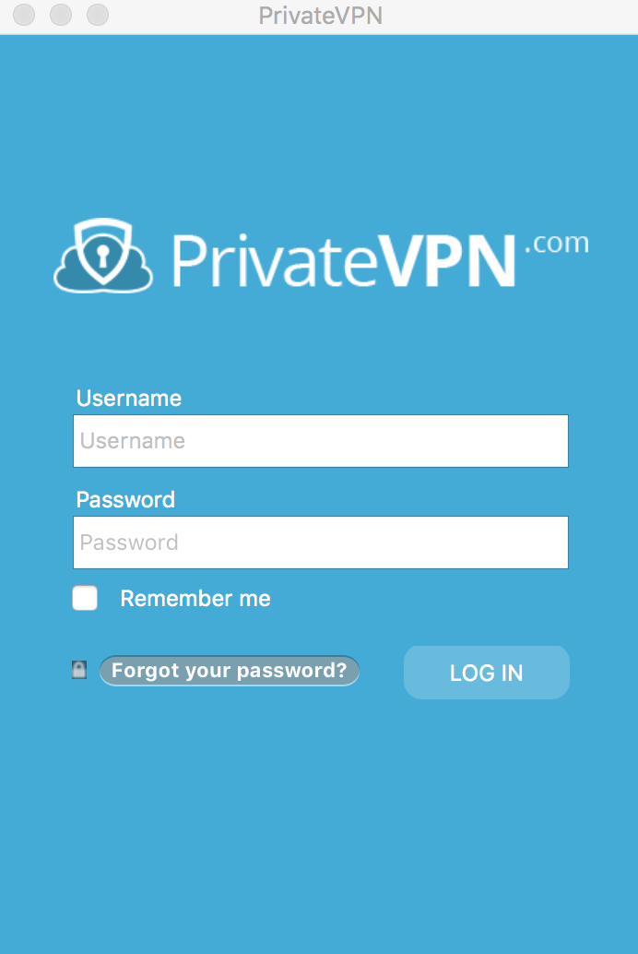This screenshot has height=954, width=638.
Task: Click the small padlock icon beside Forgot password
Action: tap(79, 669)
